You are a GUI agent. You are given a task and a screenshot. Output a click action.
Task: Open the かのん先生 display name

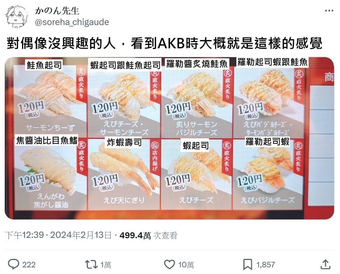[x=57, y=11]
